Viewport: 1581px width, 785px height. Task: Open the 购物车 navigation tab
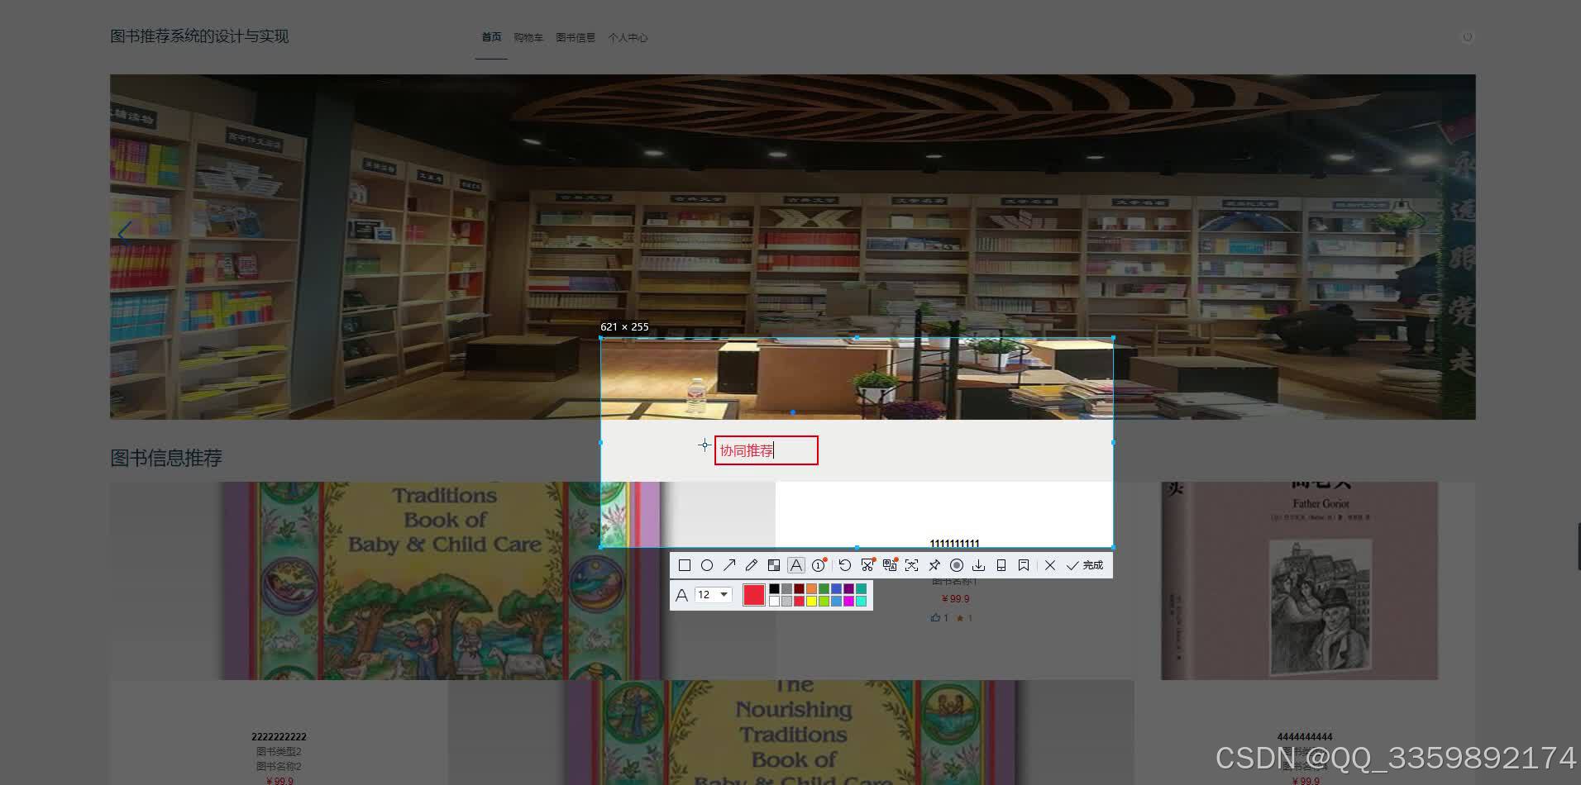point(528,37)
